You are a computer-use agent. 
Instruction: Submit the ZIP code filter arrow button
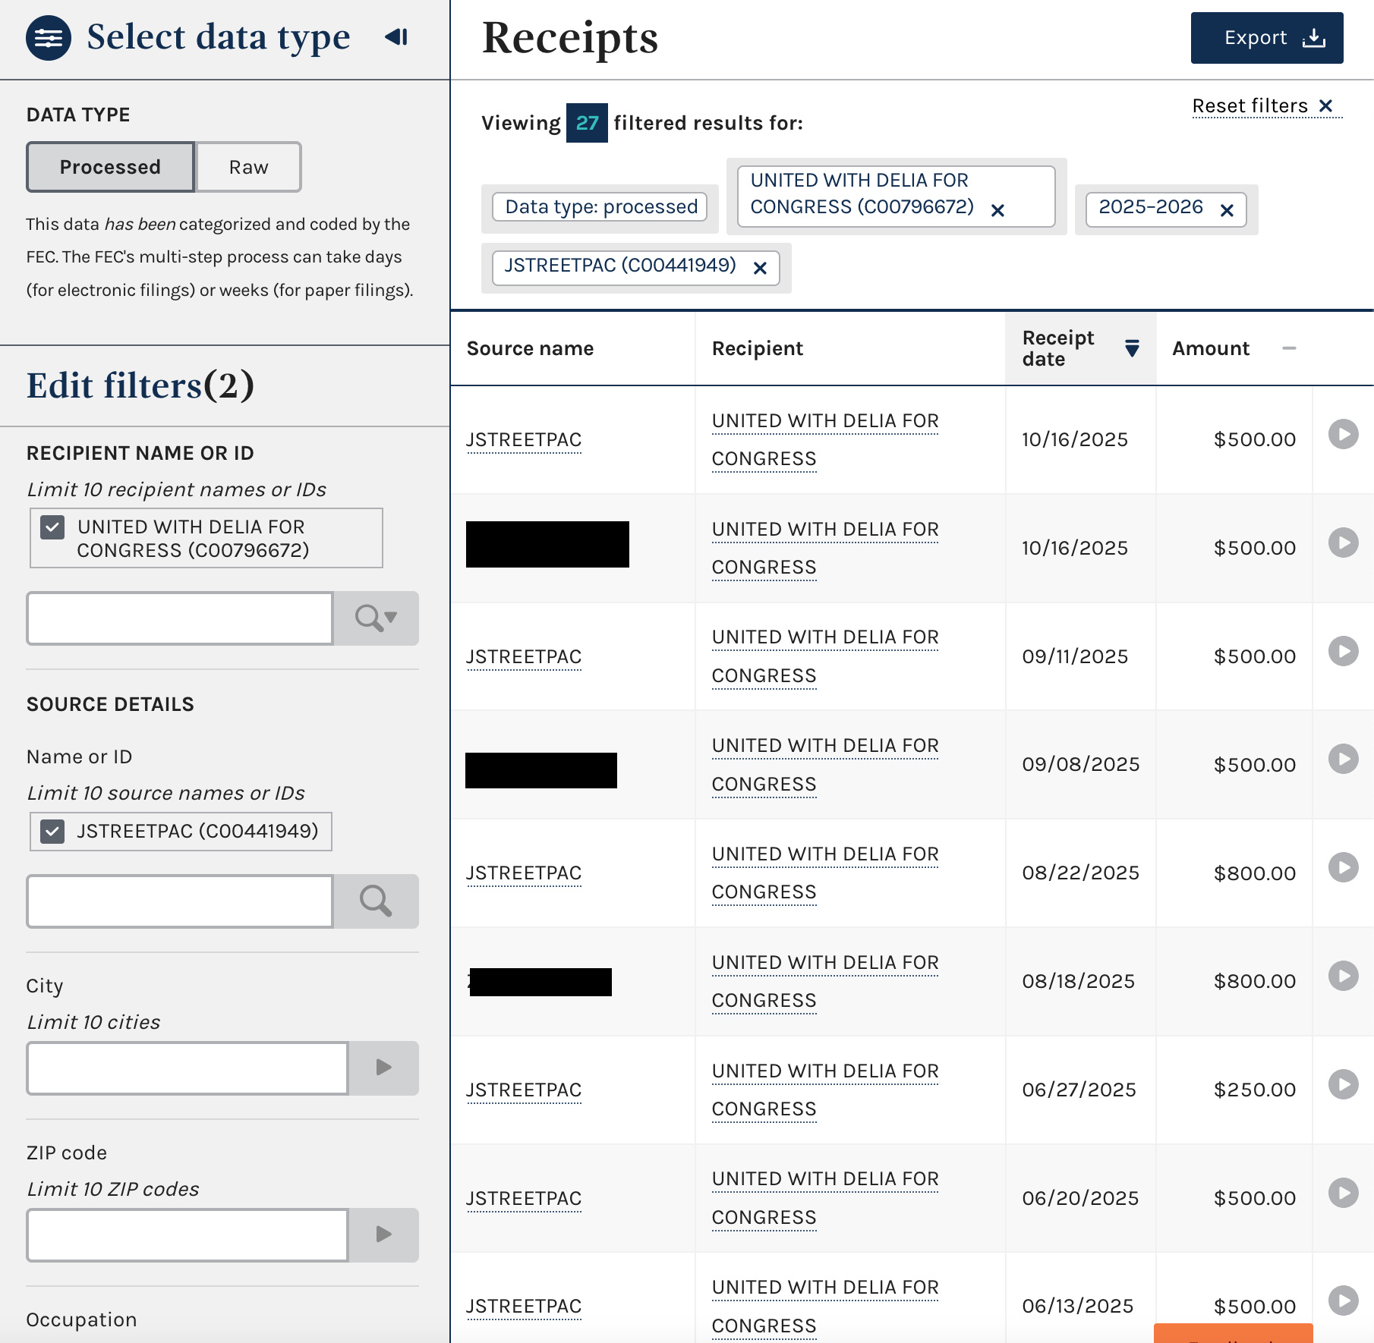pos(383,1234)
